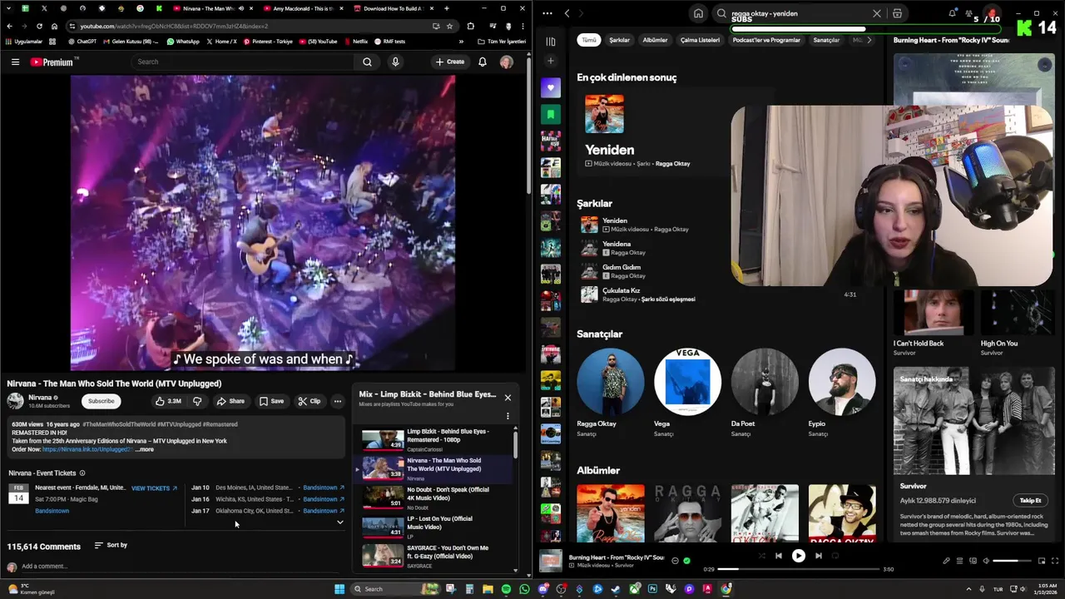Adjust the Spotify volume slider
The width and height of the screenshot is (1065, 599).
[x=1011, y=561]
